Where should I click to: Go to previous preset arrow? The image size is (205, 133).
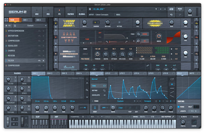coord(161,9)
